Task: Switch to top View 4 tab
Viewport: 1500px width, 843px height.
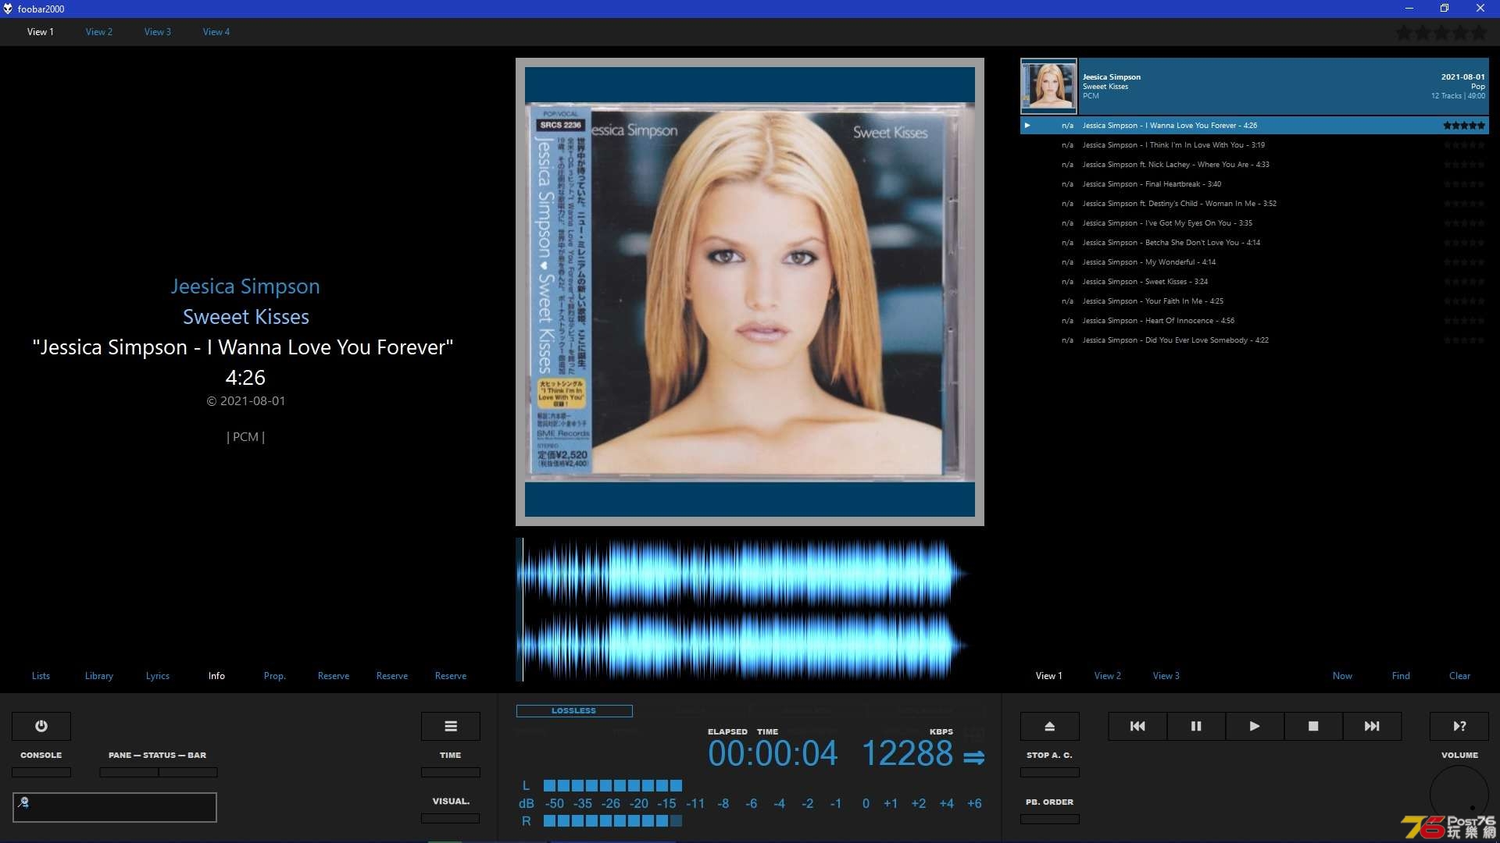Action: (x=216, y=32)
